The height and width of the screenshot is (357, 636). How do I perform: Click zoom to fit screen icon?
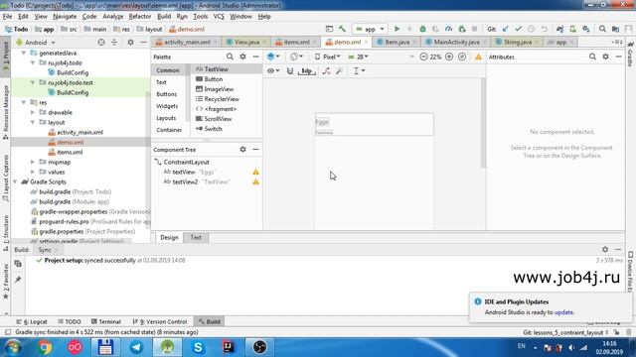462,58
